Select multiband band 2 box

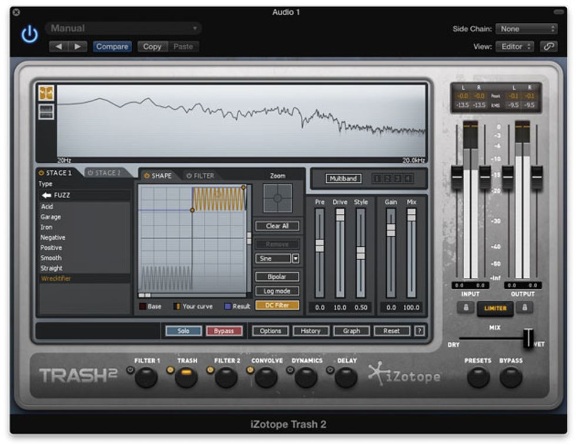click(x=387, y=179)
